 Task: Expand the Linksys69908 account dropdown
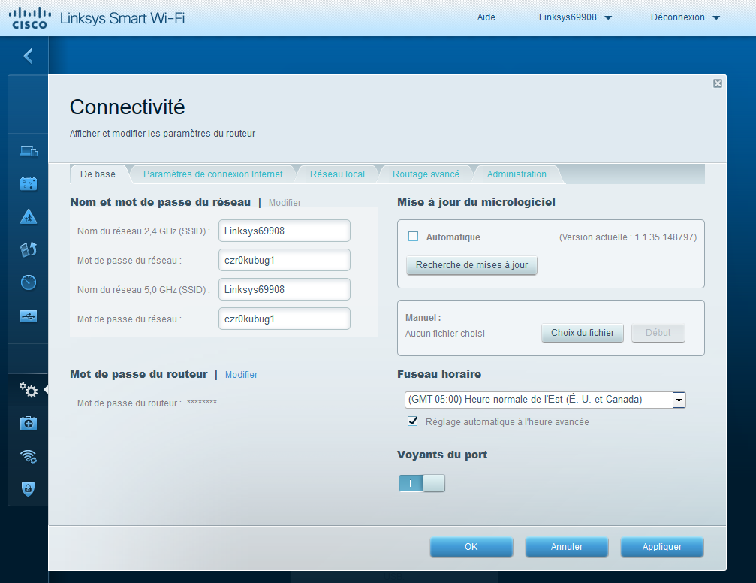click(575, 17)
